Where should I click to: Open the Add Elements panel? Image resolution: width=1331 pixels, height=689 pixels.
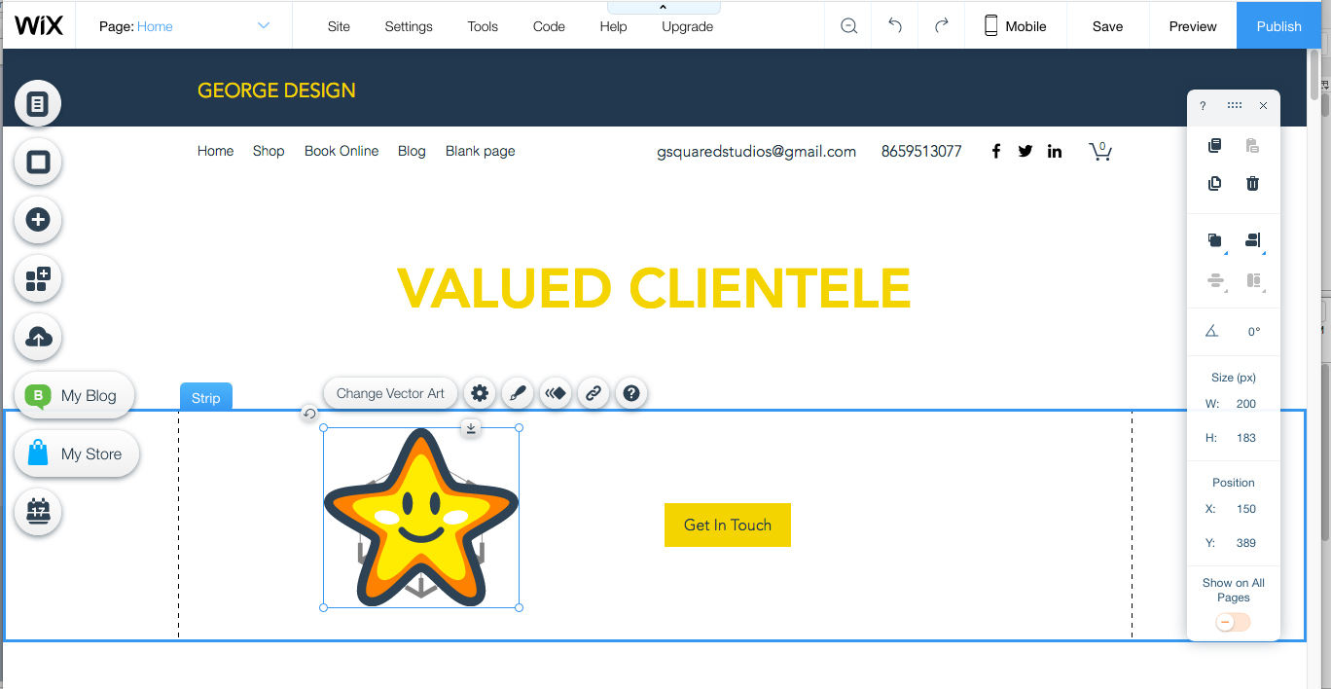[37, 220]
